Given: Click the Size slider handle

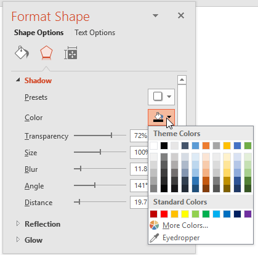Looking at the screenshot, I should pyautogui.click(x=100, y=152).
